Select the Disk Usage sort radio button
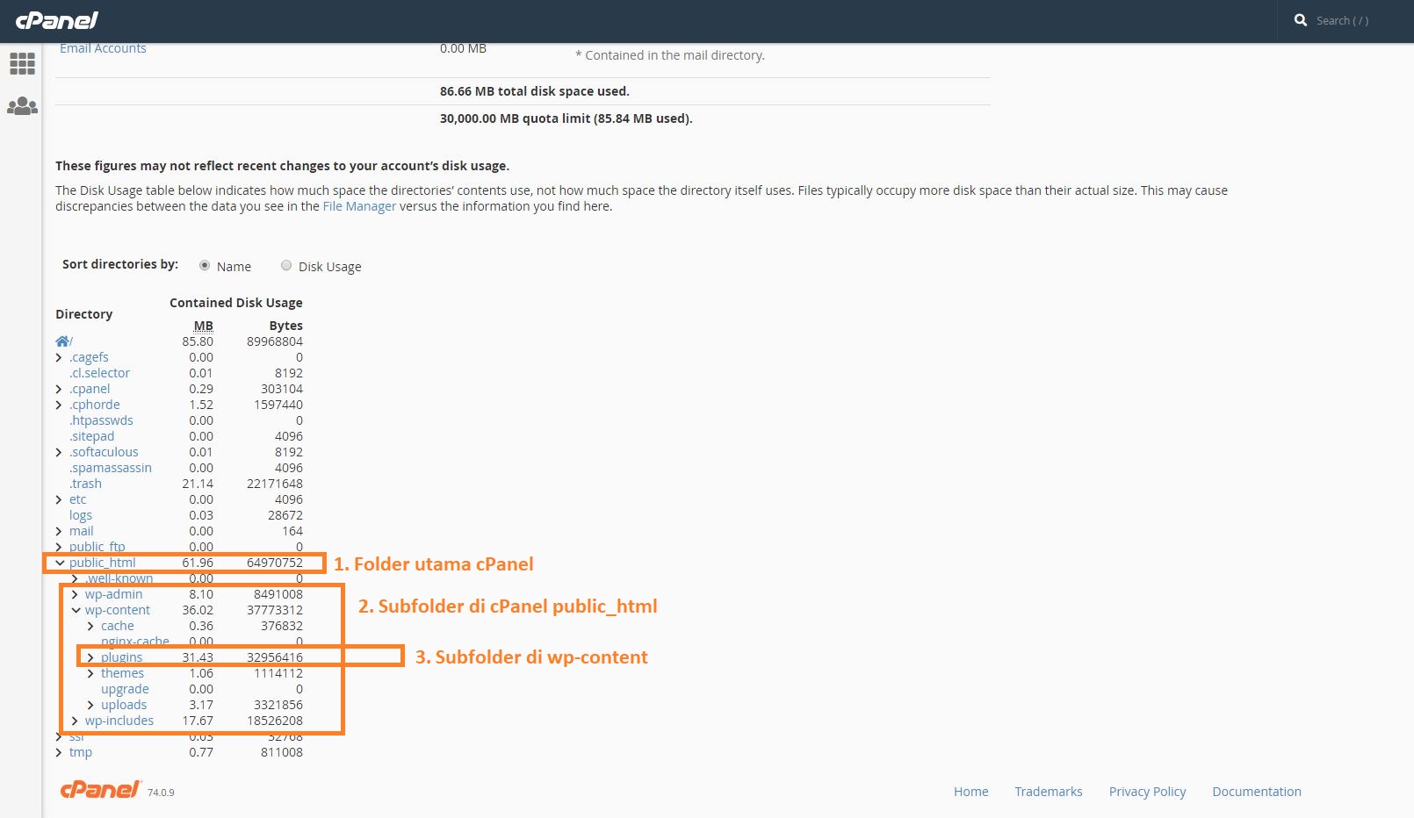The height and width of the screenshot is (818, 1414). click(x=286, y=265)
